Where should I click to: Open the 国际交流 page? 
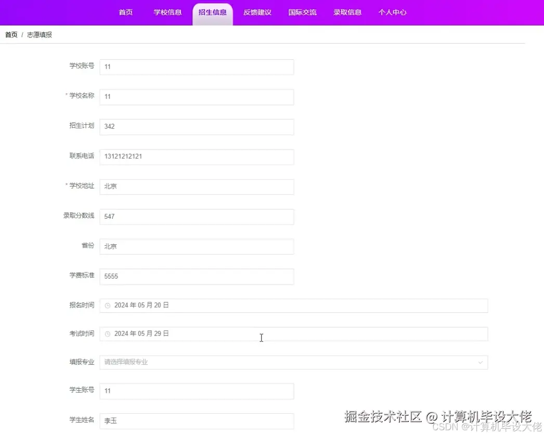point(303,12)
